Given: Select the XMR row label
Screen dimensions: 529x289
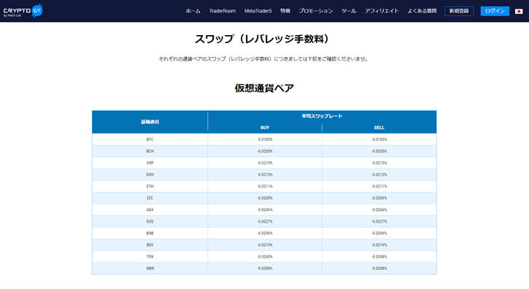Looking at the screenshot, I should (x=150, y=269).
